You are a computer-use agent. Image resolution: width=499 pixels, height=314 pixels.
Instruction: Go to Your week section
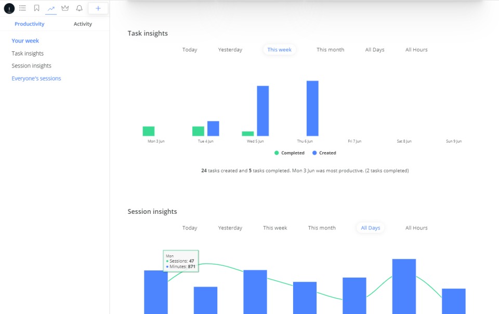[x=25, y=40]
